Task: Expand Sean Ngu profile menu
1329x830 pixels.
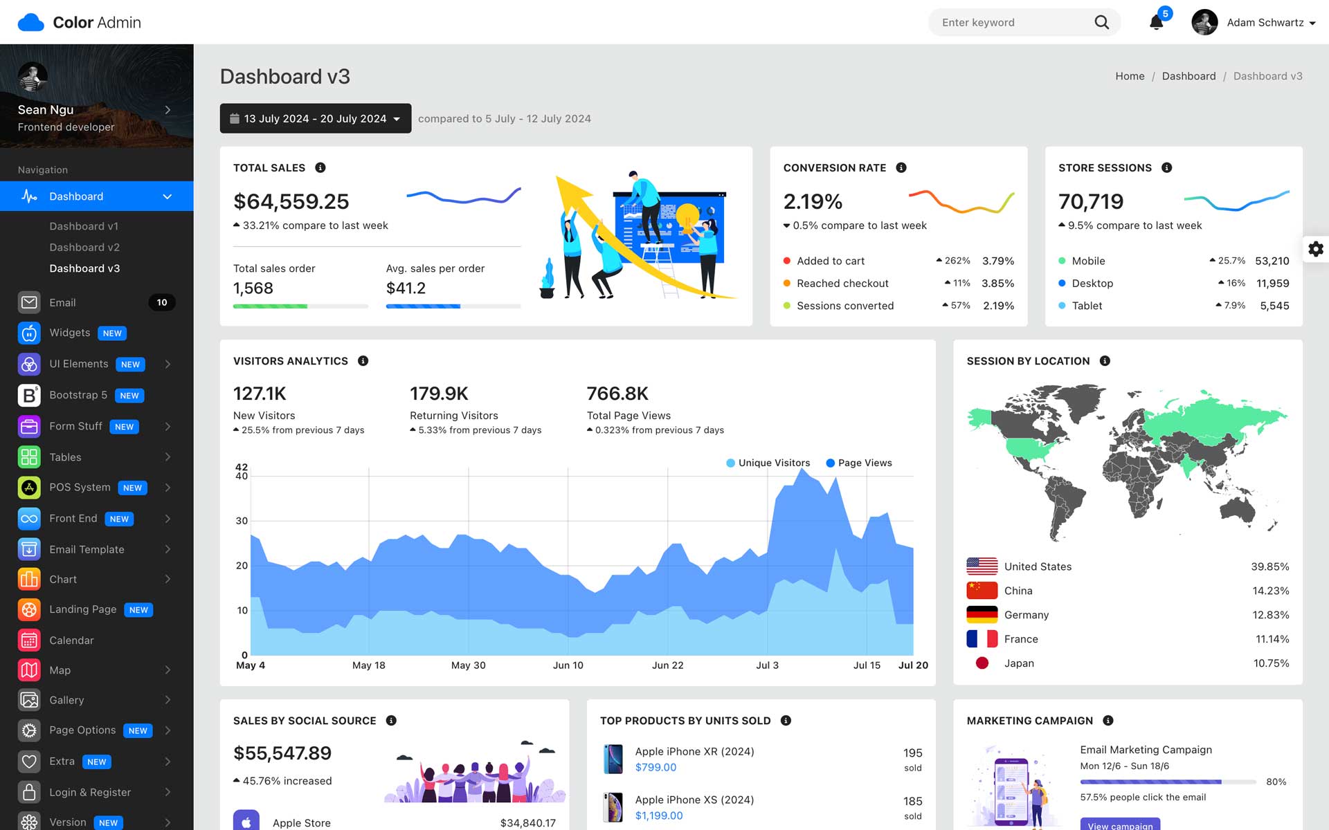Action: 168,110
